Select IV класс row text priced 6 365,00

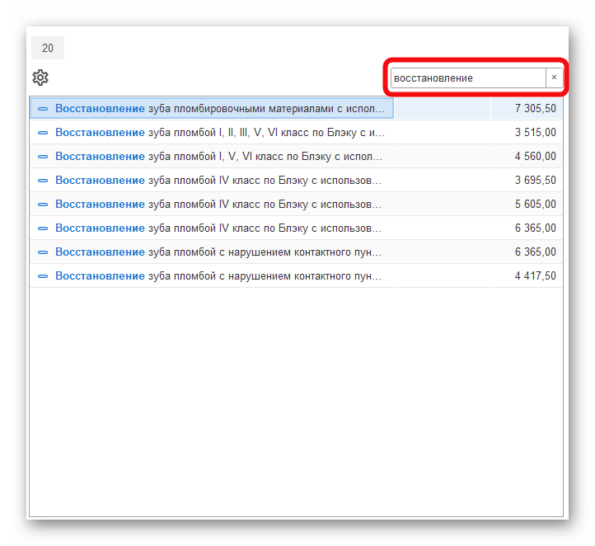(x=218, y=228)
